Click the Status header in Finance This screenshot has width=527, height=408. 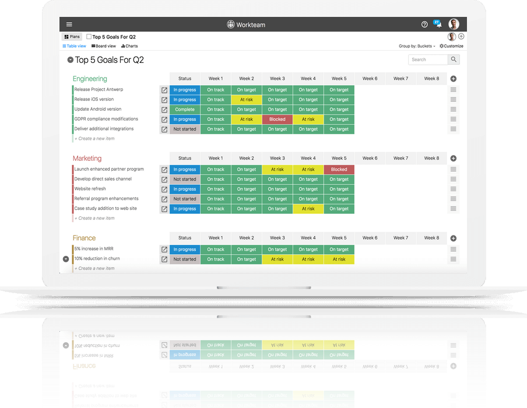(x=185, y=238)
